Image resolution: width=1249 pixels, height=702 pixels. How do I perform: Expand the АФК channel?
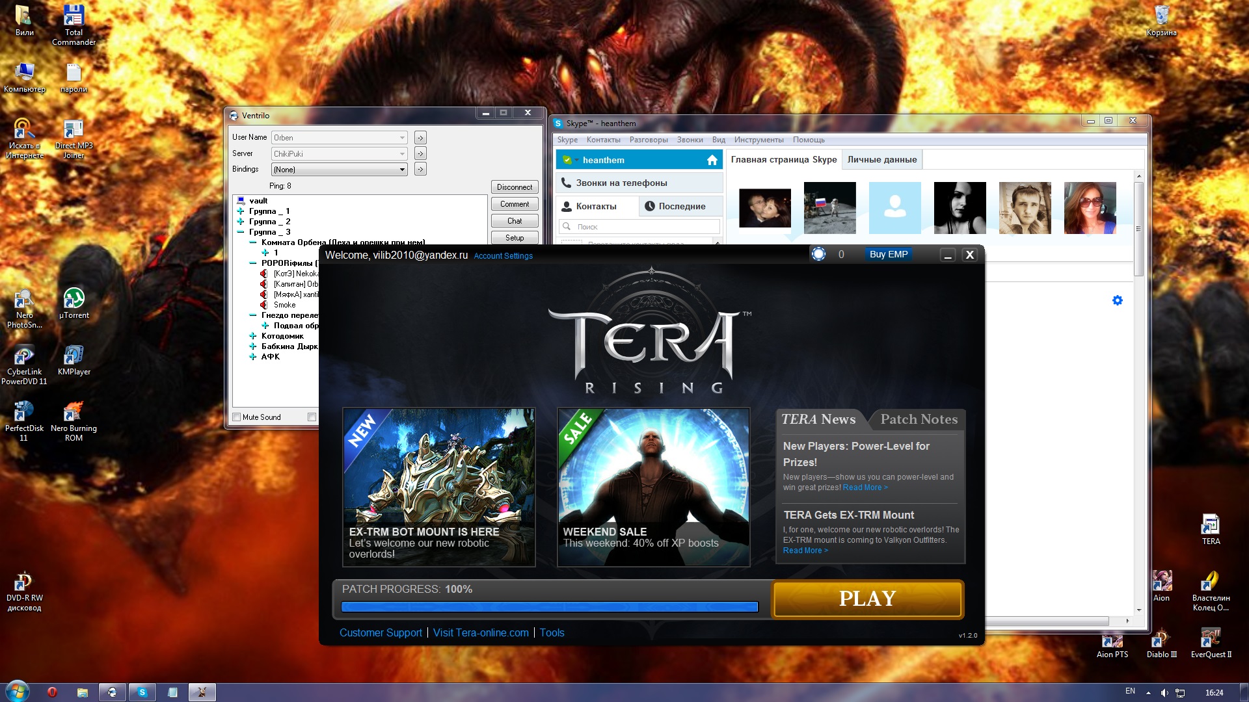coord(253,357)
